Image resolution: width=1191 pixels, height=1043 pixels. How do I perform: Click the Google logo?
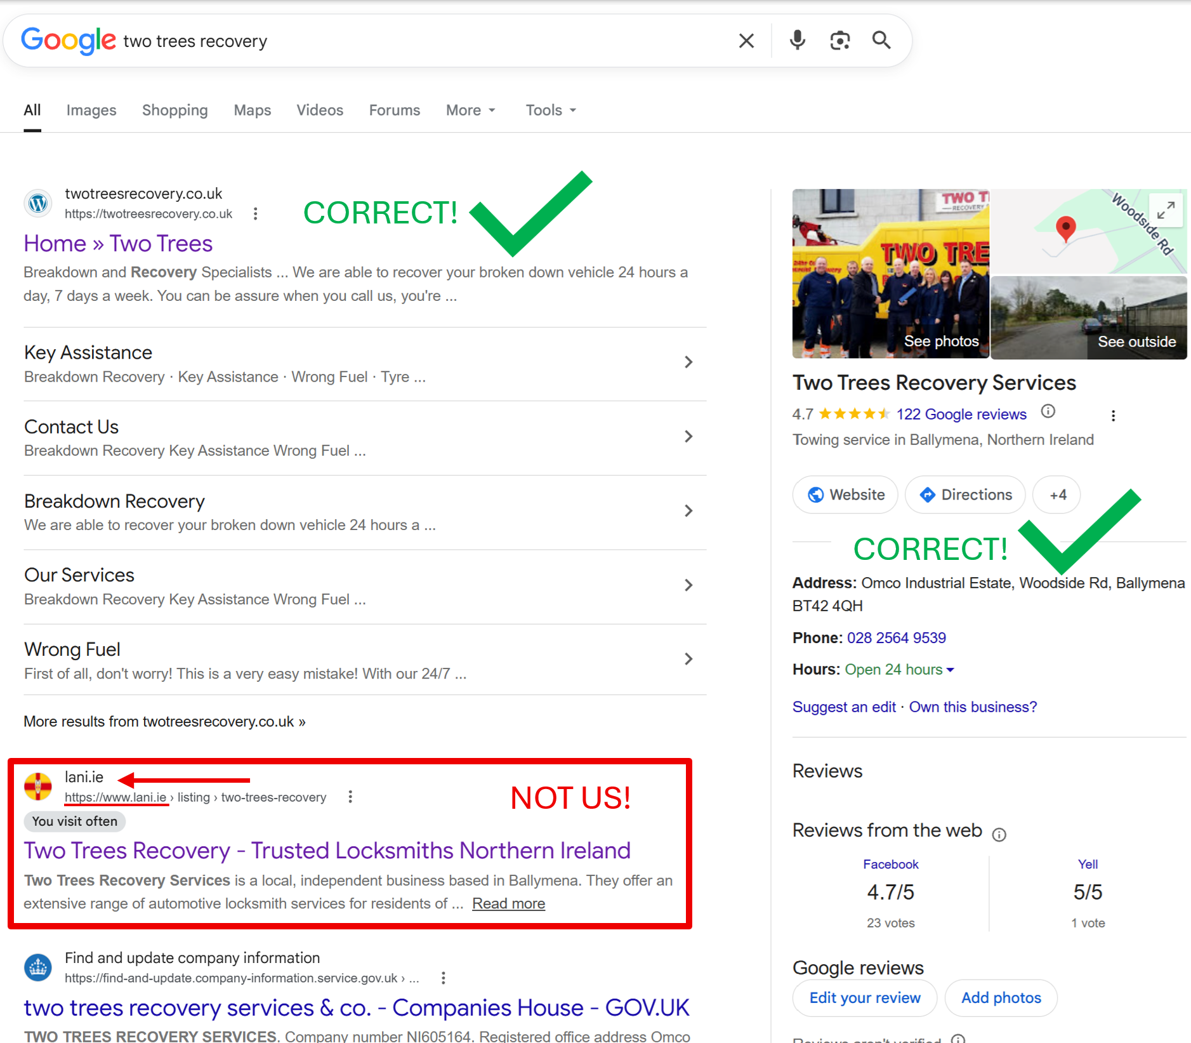pyautogui.click(x=69, y=41)
